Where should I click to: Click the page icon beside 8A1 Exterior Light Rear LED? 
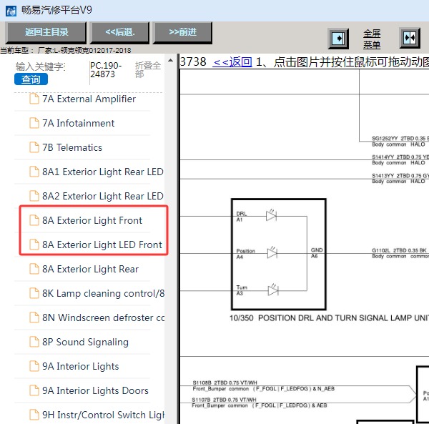click(x=34, y=172)
